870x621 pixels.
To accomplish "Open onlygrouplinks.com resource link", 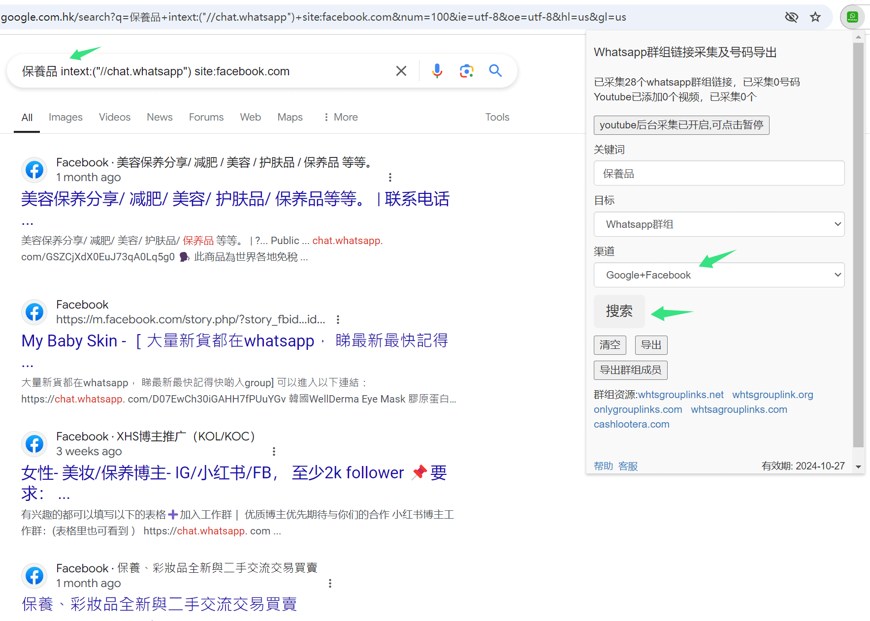I will (638, 409).
